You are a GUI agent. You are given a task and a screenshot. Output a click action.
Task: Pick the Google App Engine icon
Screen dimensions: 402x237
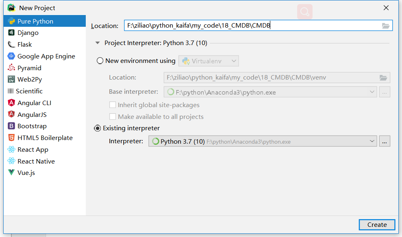11,56
